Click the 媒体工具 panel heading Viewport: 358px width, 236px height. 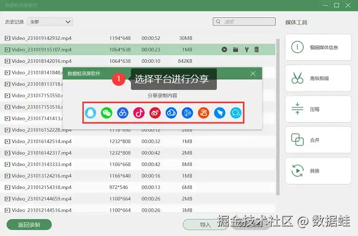coord(296,22)
